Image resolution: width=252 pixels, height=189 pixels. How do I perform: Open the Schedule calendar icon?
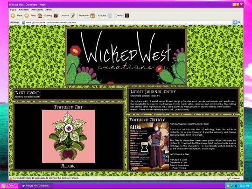coord(92,15)
